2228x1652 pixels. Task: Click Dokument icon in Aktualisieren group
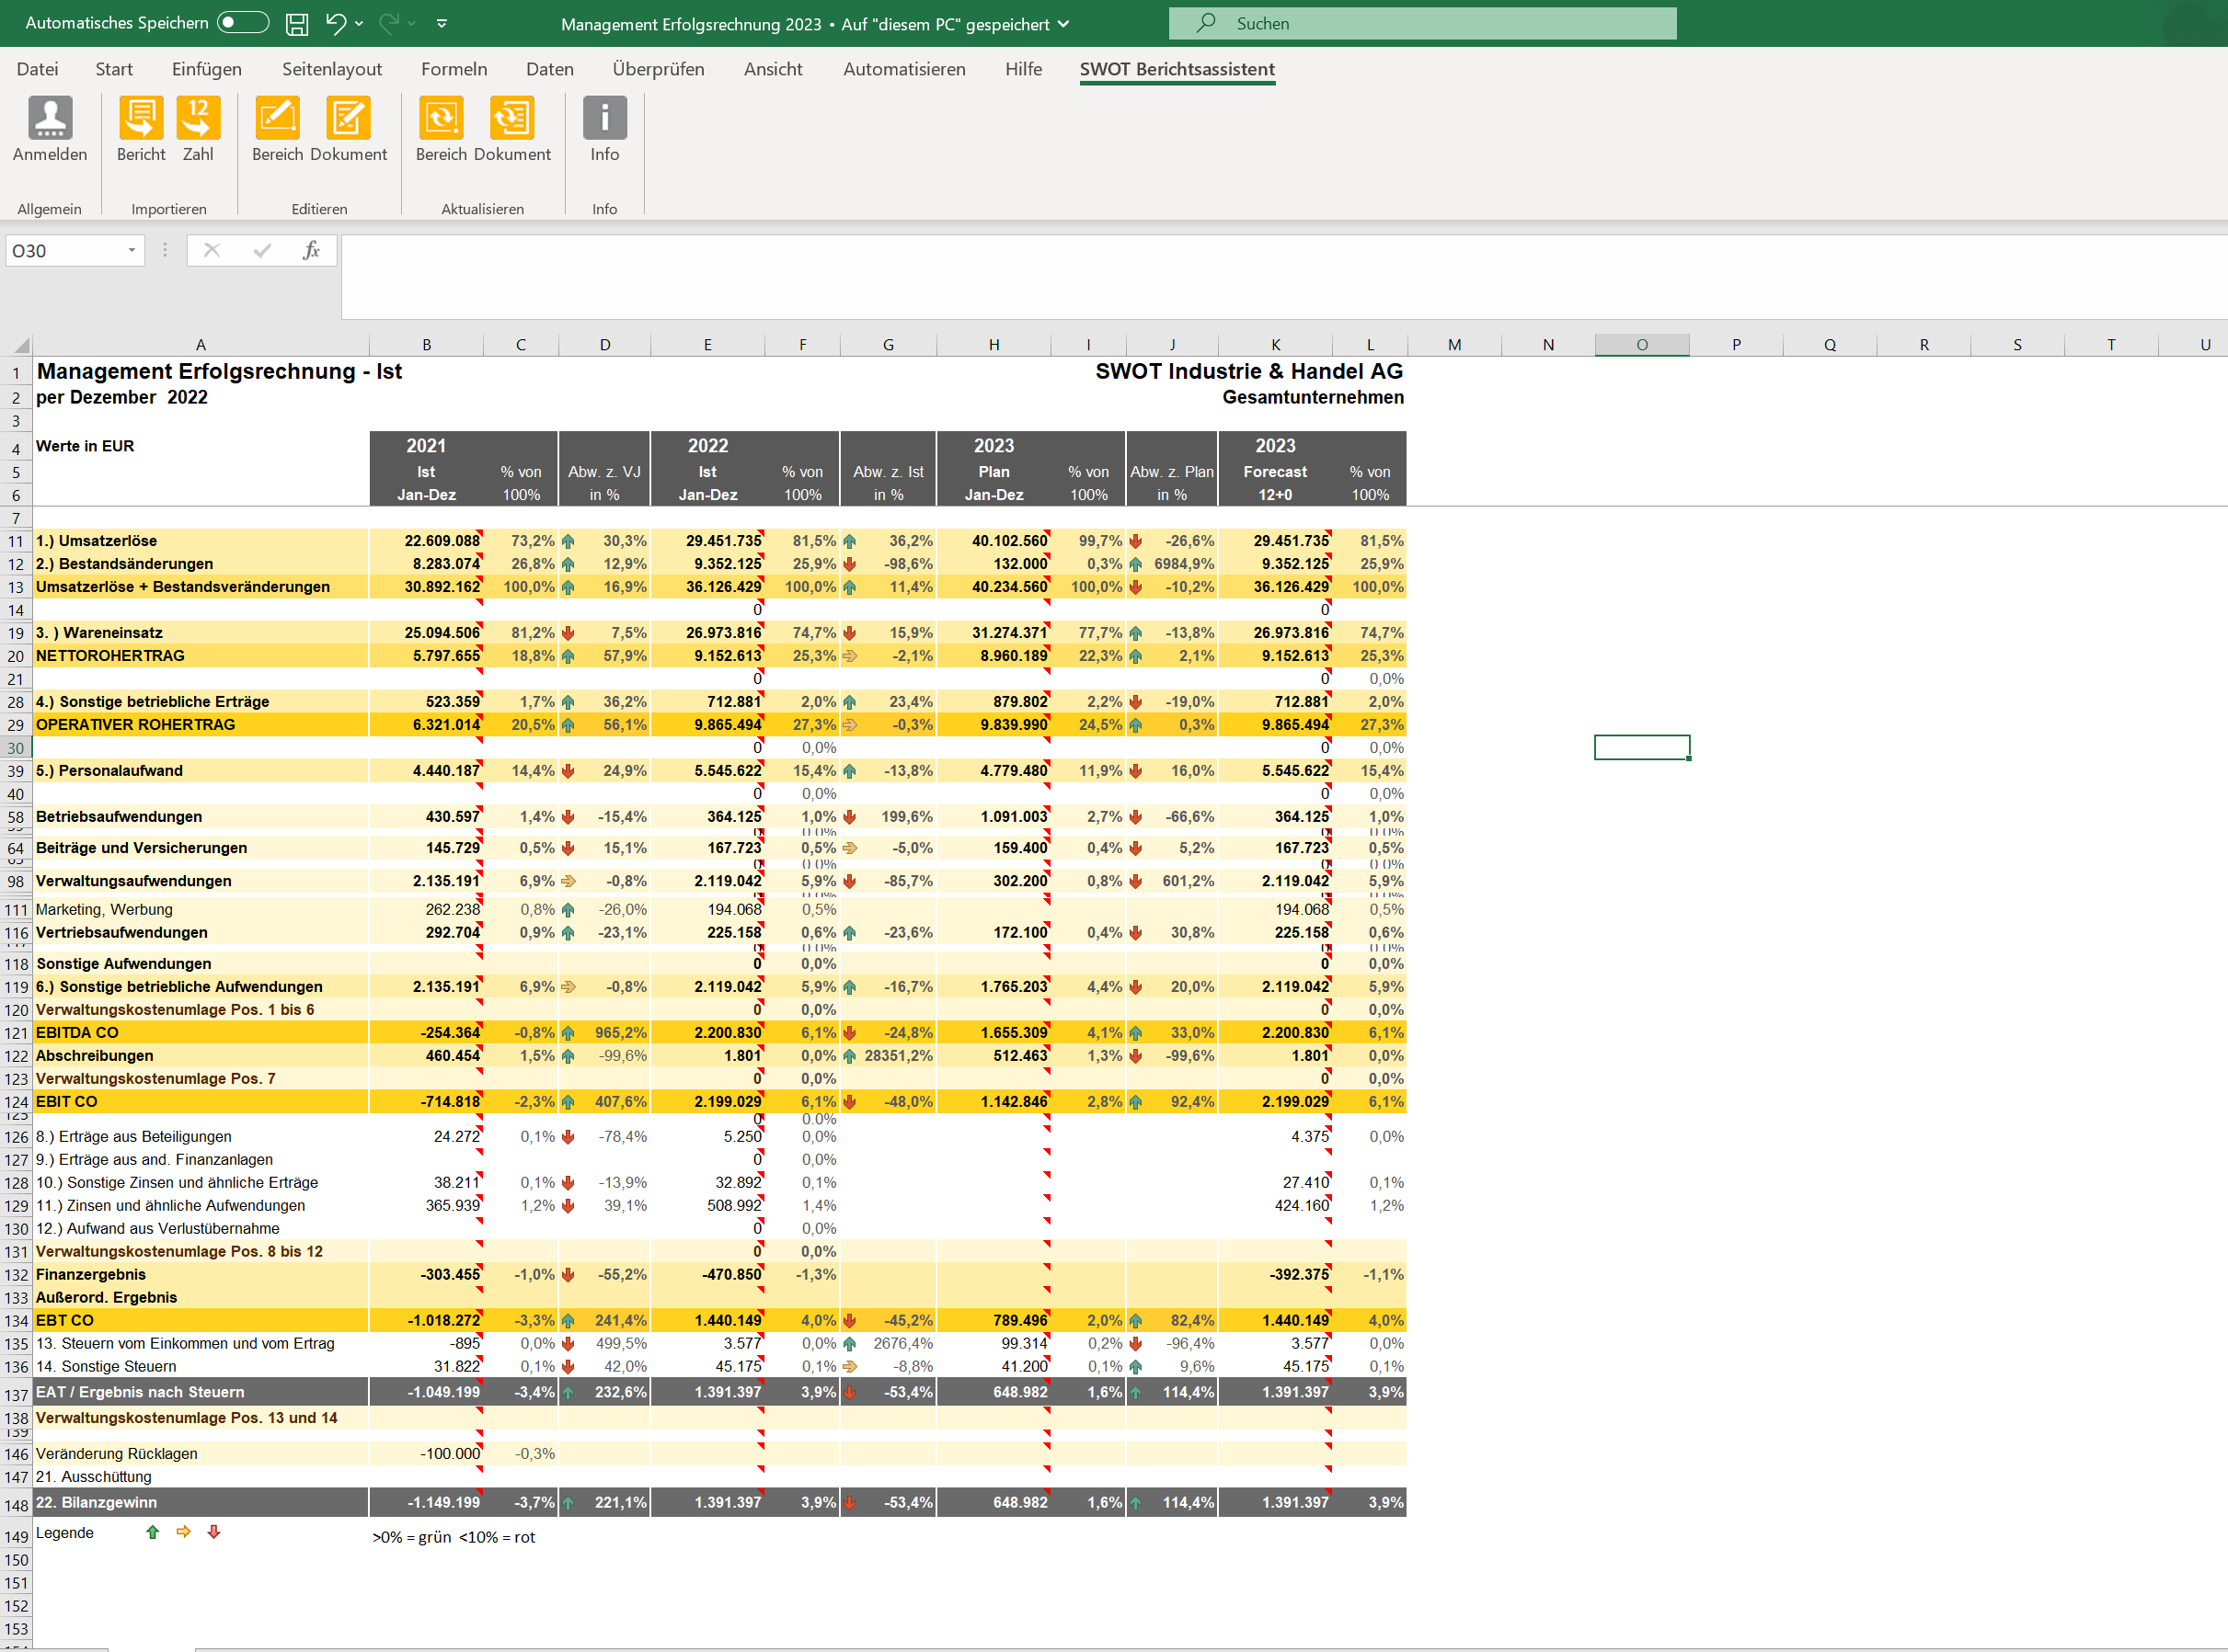[512, 118]
